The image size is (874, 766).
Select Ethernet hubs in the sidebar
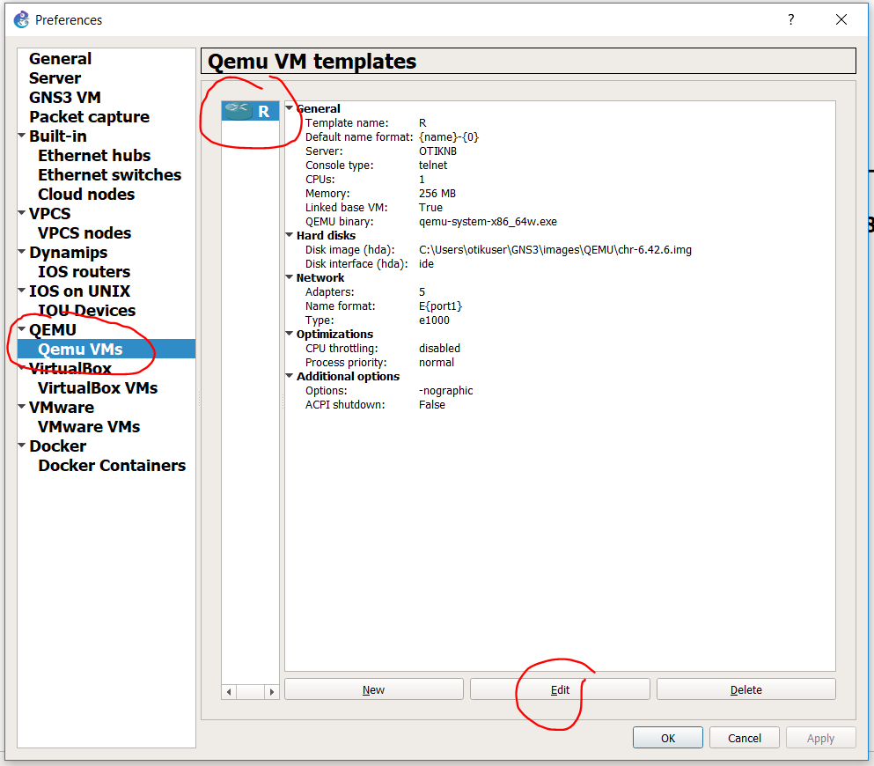click(94, 156)
